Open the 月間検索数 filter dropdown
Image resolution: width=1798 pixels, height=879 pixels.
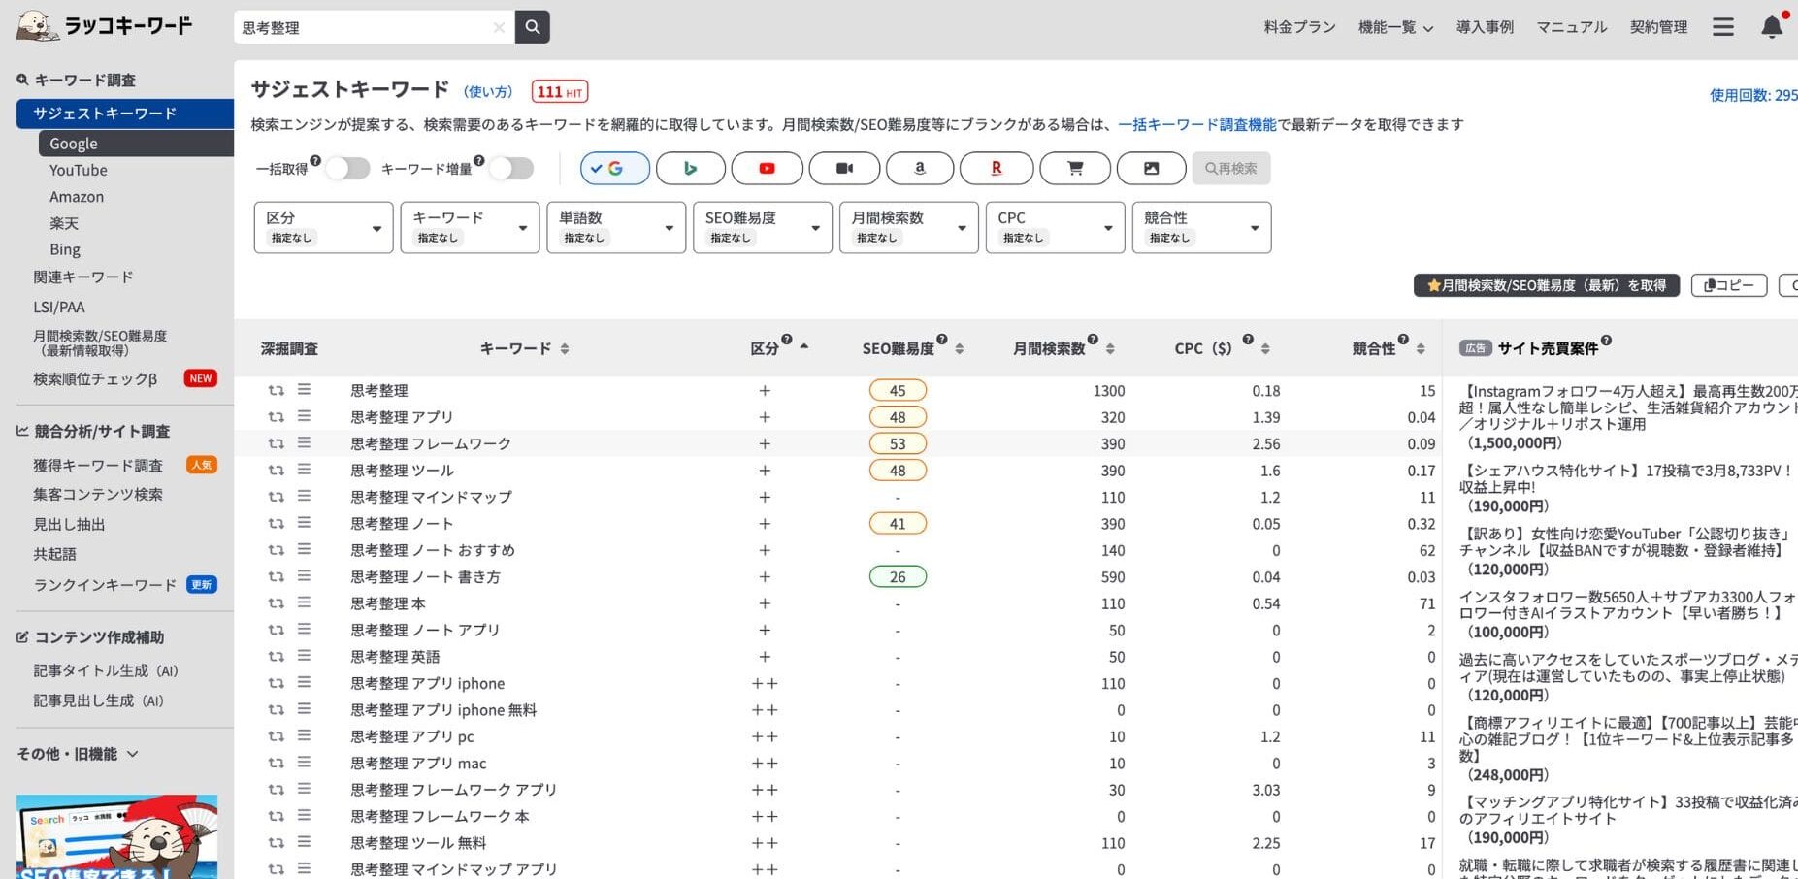tap(909, 227)
